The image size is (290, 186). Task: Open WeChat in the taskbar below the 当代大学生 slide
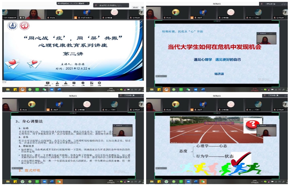(188, 90)
